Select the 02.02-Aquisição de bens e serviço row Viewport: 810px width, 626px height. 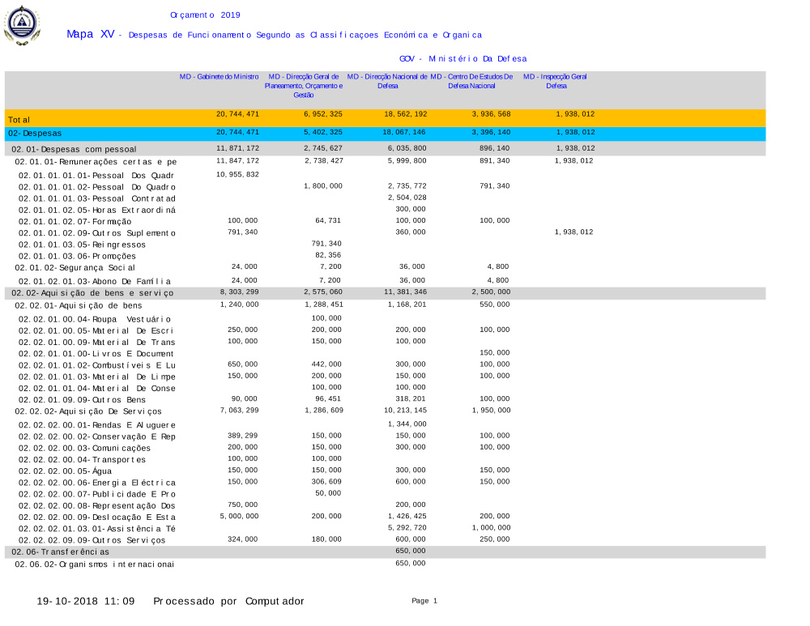tap(92, 293)
